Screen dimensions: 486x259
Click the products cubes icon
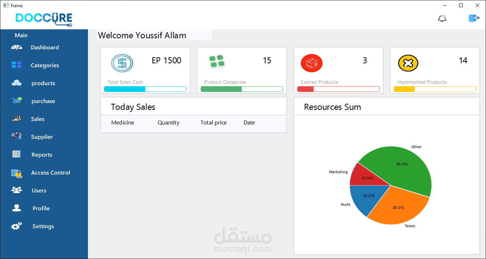(x=16, y=83)
